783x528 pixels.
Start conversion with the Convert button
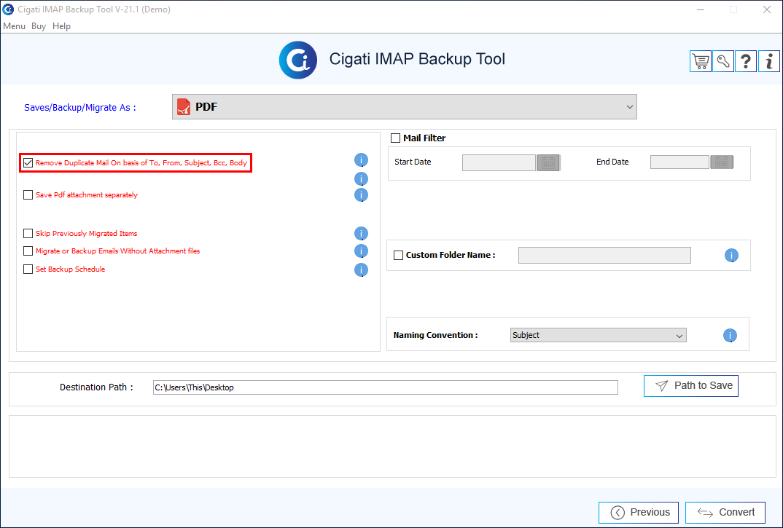pyautogui.click(x=725, y=513)
